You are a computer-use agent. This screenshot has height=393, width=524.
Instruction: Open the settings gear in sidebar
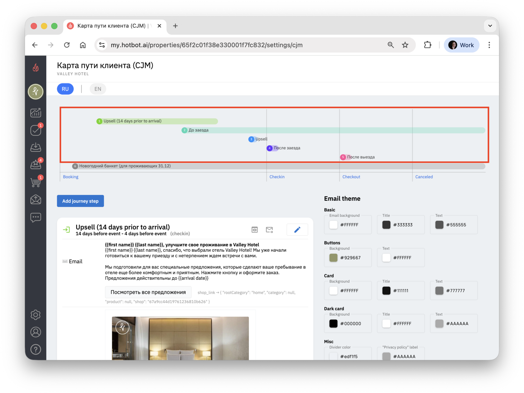coord(36,315)
